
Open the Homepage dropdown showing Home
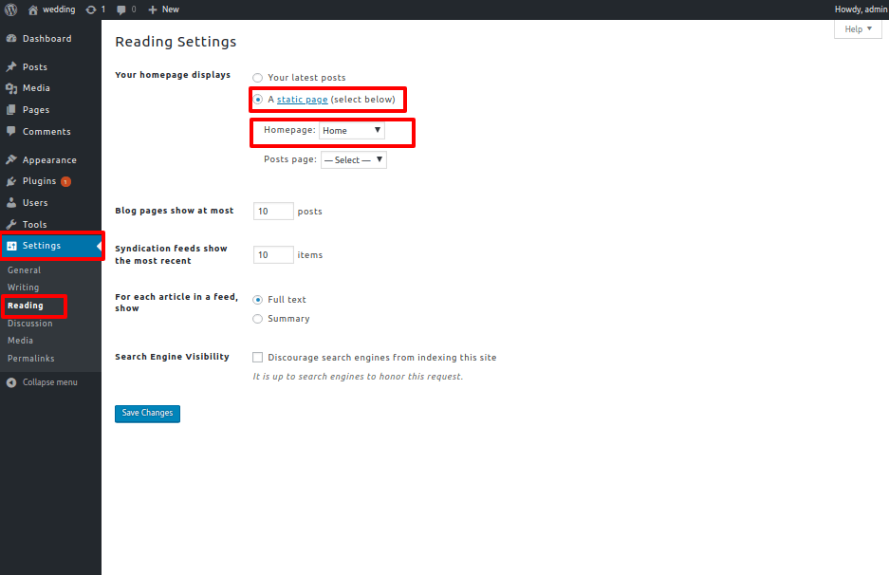[352, 131]
